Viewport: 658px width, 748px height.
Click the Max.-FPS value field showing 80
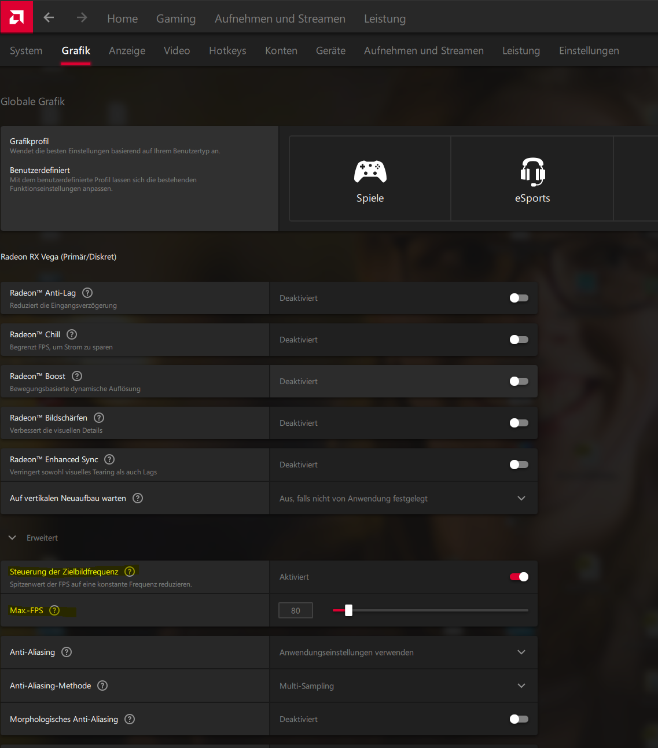pyautogui.click(x=295, y=610)
